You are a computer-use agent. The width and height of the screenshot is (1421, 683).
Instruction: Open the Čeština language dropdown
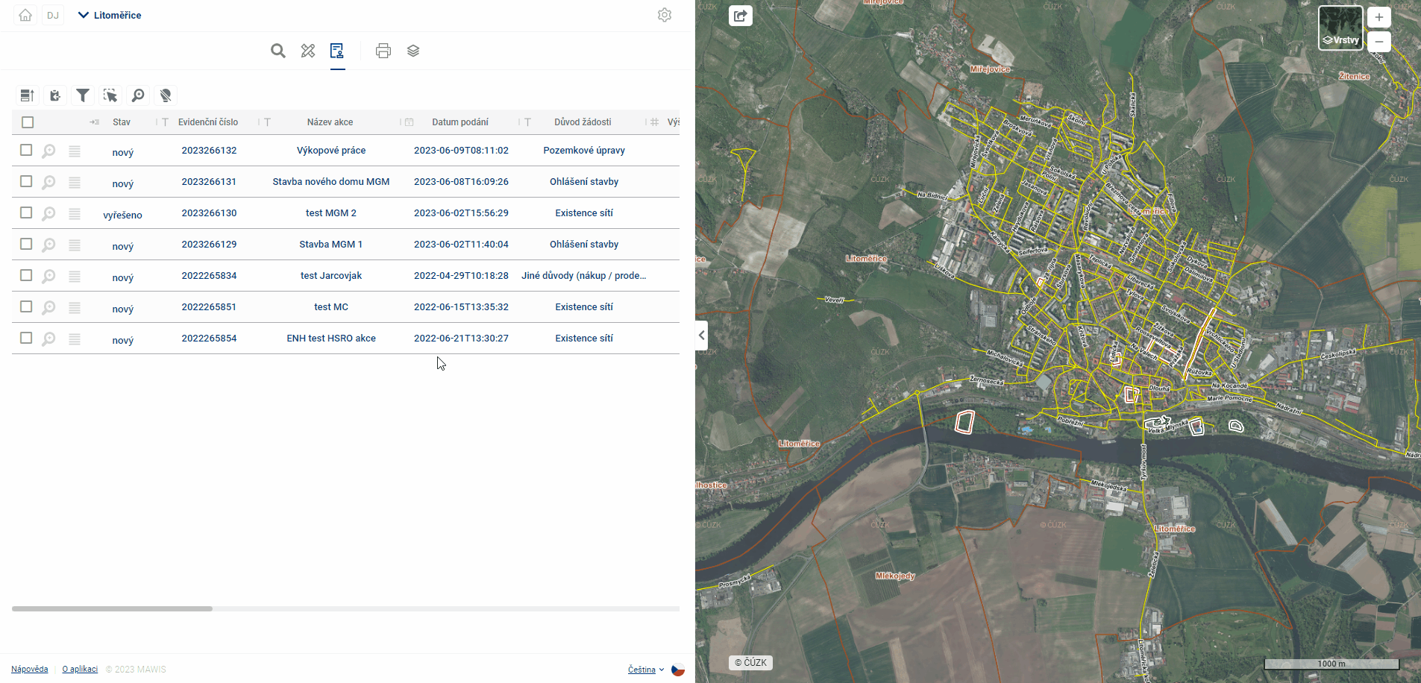pyautogui.click(x=646, y=670)
